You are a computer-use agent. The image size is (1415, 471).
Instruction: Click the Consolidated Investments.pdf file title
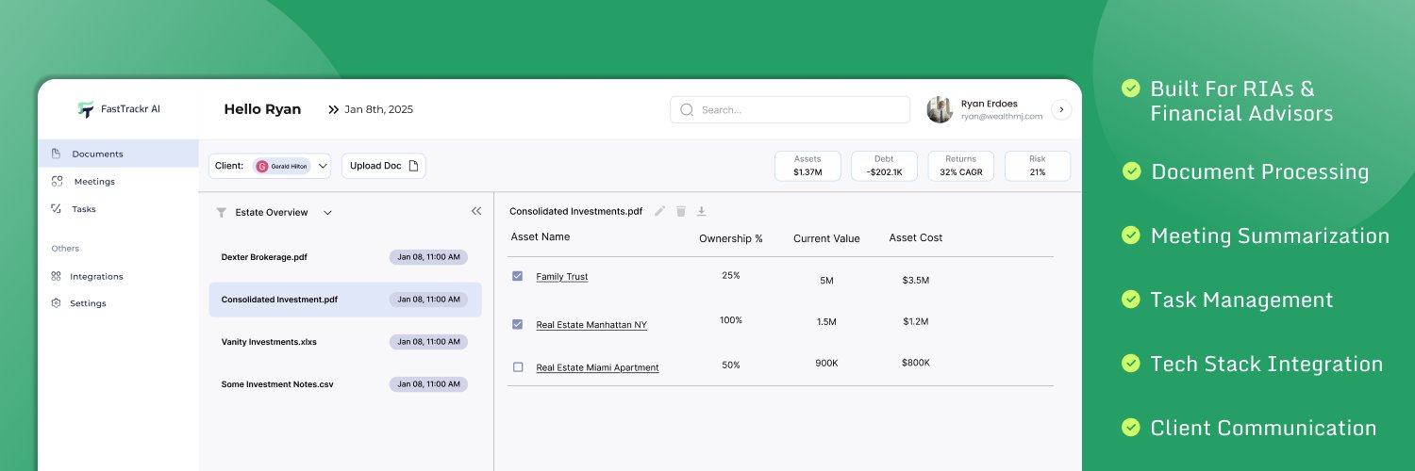tap(575, 211)
